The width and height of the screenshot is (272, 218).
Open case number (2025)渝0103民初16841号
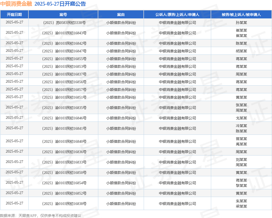point(64,128)
